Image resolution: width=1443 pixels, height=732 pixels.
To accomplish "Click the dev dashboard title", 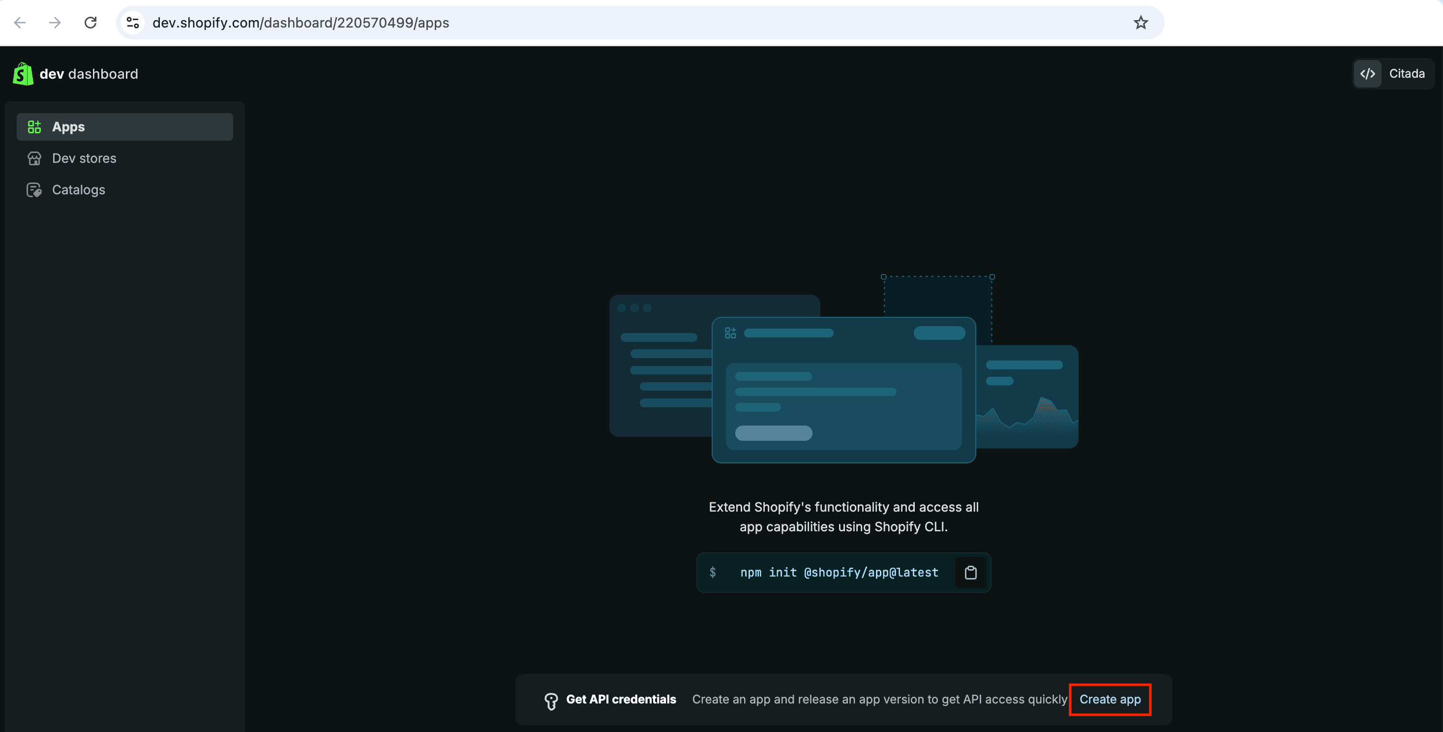I will (89, 74).
